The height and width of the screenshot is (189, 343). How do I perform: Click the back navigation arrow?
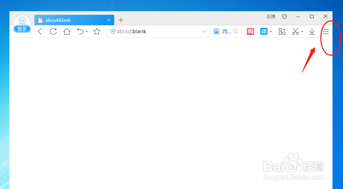[40, 31]
